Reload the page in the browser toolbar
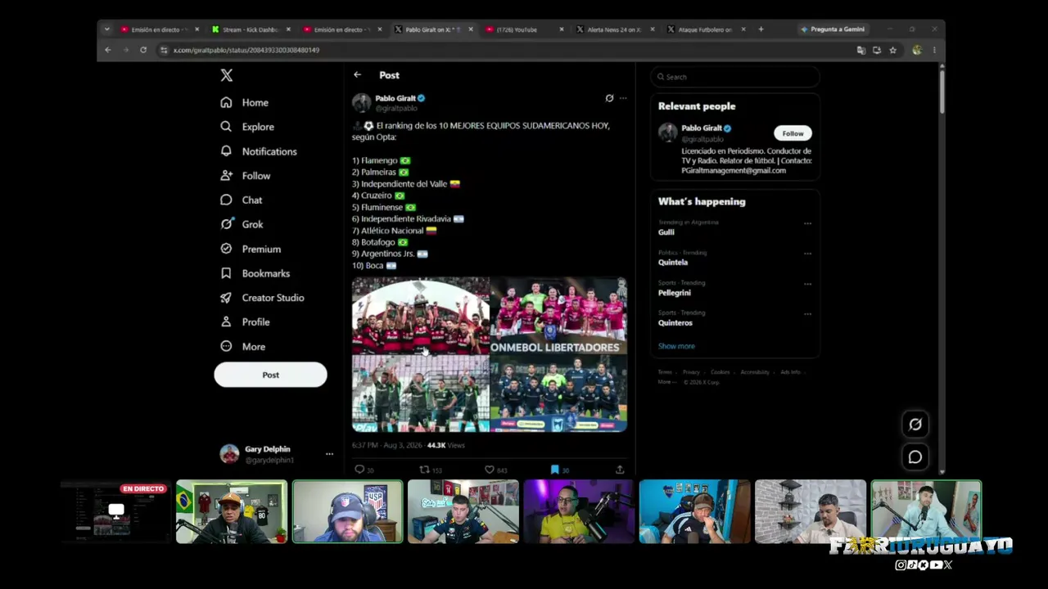This screenshot has width=1048, height=589. pyautogui.click(x=142, y=50)
